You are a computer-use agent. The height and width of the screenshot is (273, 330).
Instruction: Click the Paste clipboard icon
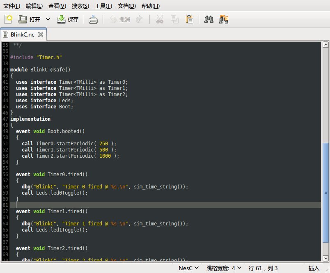pyautogui.click(x=189, y=19)
